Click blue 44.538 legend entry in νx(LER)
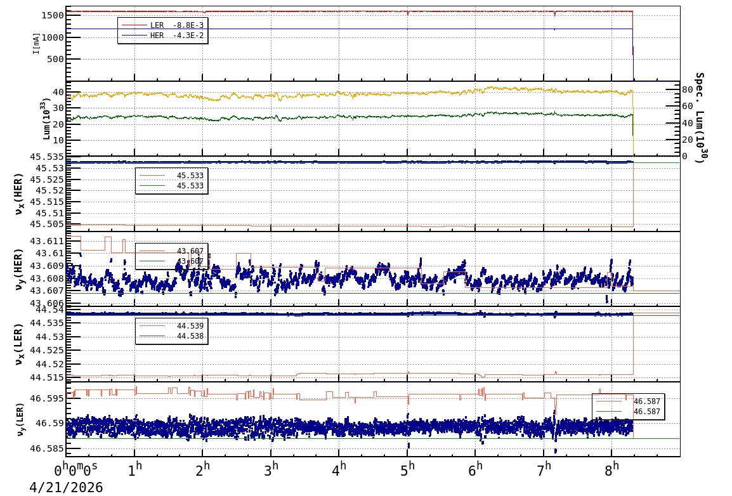Screen dimensions: 732x496 click(x=171, y=336)
